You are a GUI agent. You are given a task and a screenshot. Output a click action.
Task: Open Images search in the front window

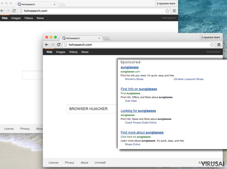(61, 52)
